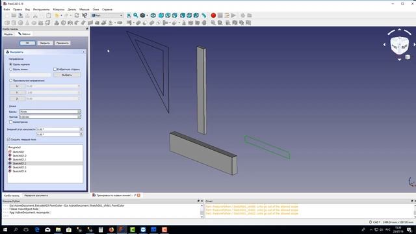Screen dimensions: 416x234
Task: Click the 'Вдоль' length spinner arrows
Action: tap(79, 112)
